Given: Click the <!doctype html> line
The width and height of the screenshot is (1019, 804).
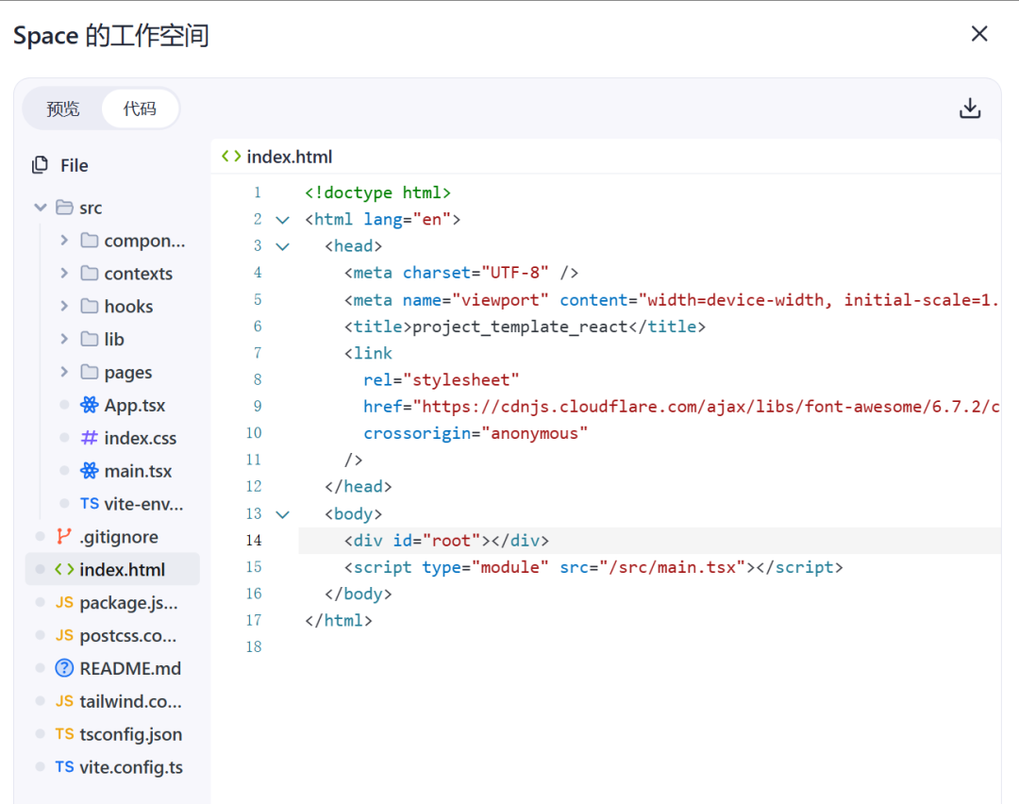Looking at the screenshot, I should pos(377,193).
